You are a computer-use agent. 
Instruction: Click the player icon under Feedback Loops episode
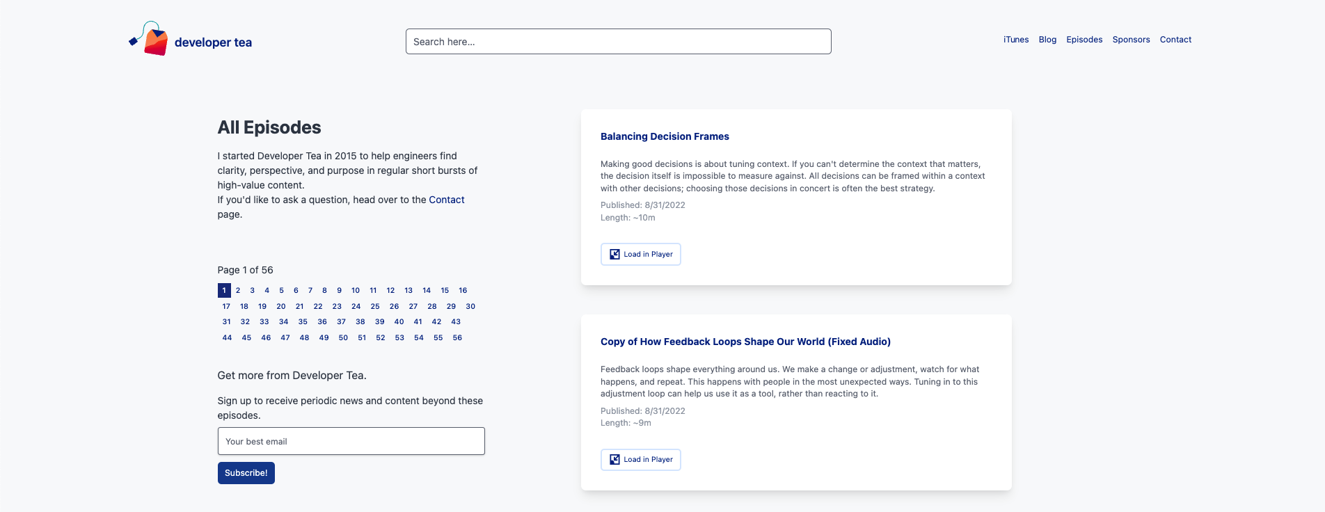click(614, 460)
